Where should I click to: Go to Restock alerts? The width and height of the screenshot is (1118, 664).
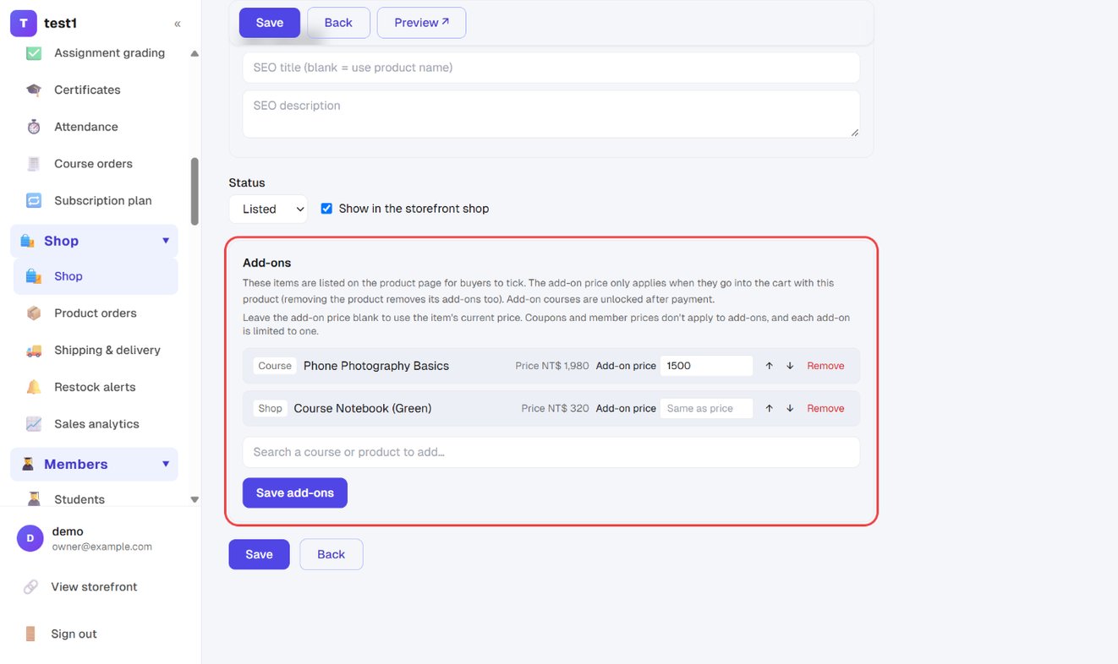pos(96,387)
